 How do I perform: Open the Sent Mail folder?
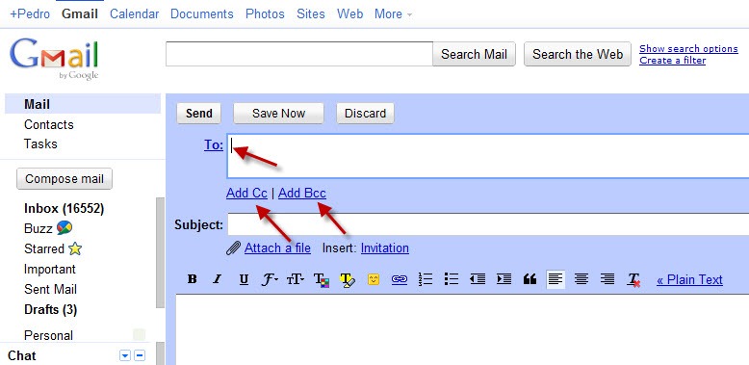pyautogui.click(x=50, y=289)
